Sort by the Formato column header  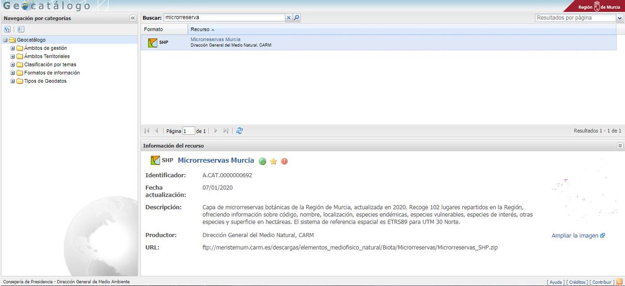[x=153, y=29]
